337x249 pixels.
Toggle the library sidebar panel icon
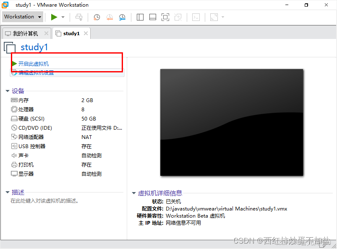tap(140, 17)
